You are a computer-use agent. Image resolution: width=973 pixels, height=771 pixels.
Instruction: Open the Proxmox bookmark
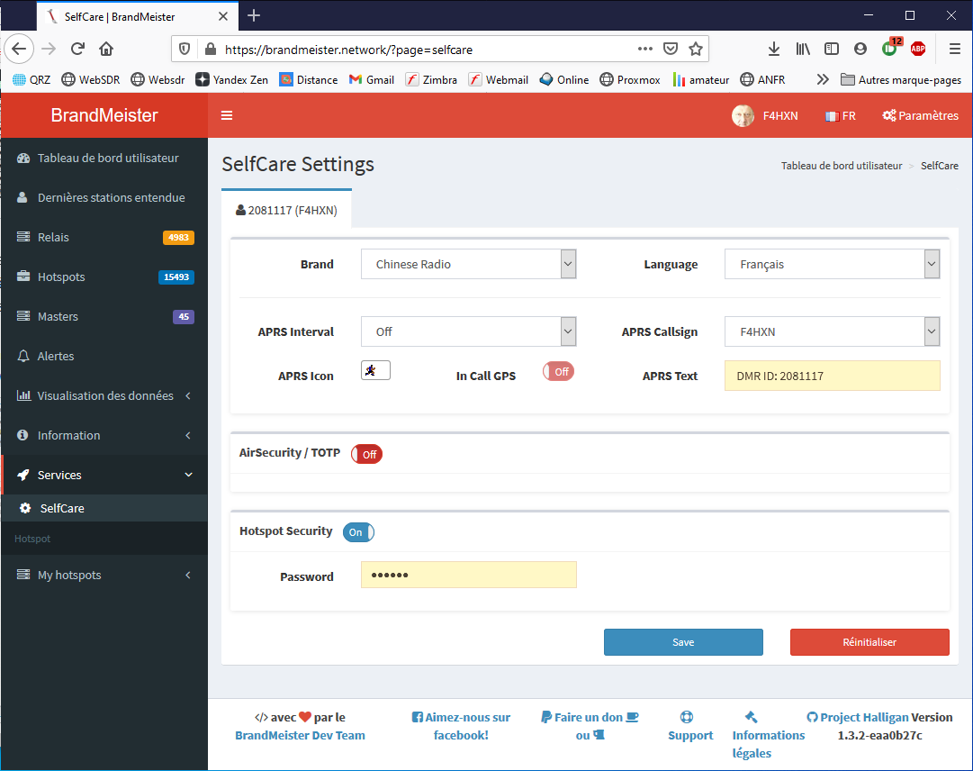point(630,79)
